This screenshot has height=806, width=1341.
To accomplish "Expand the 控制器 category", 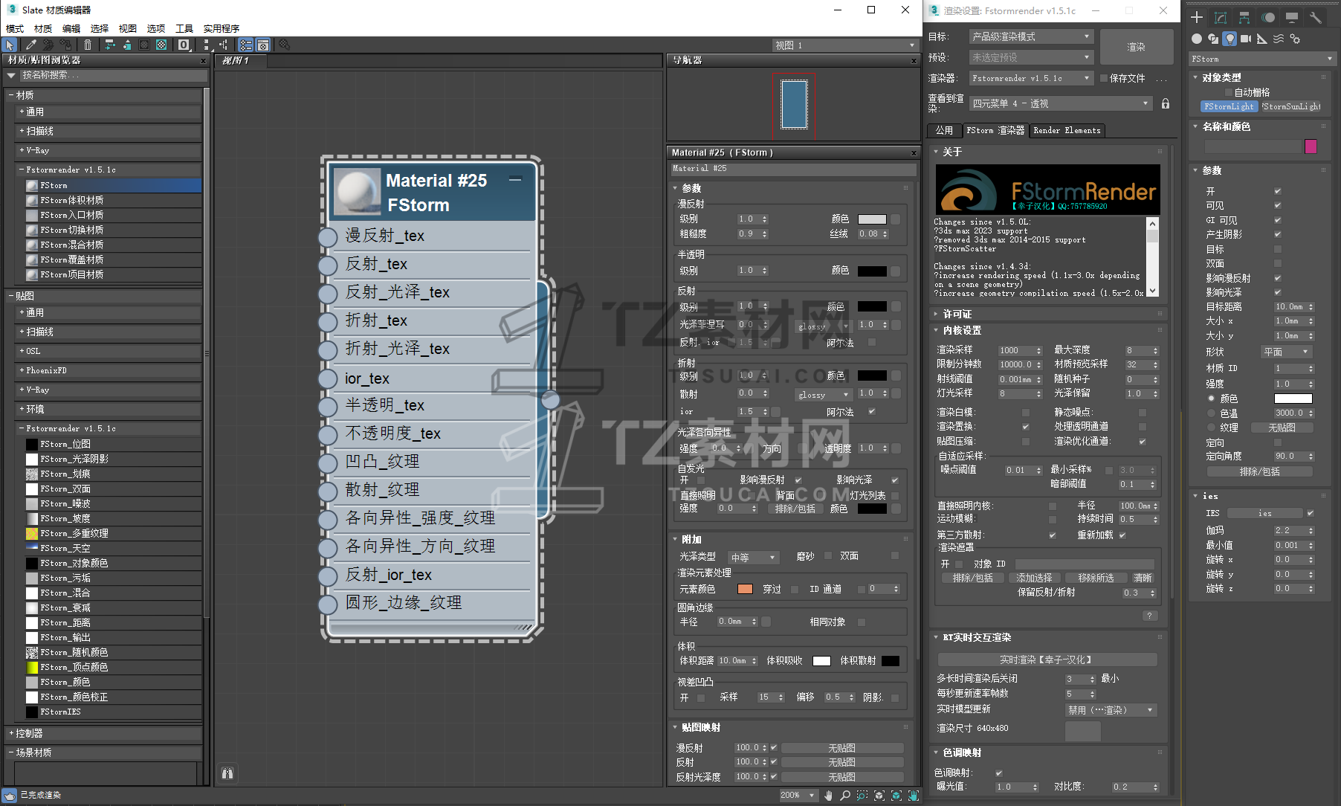I will (30, 733).
